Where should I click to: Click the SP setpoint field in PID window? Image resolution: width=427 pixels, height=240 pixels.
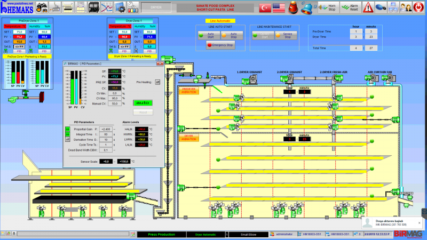[x=115, y=71]
